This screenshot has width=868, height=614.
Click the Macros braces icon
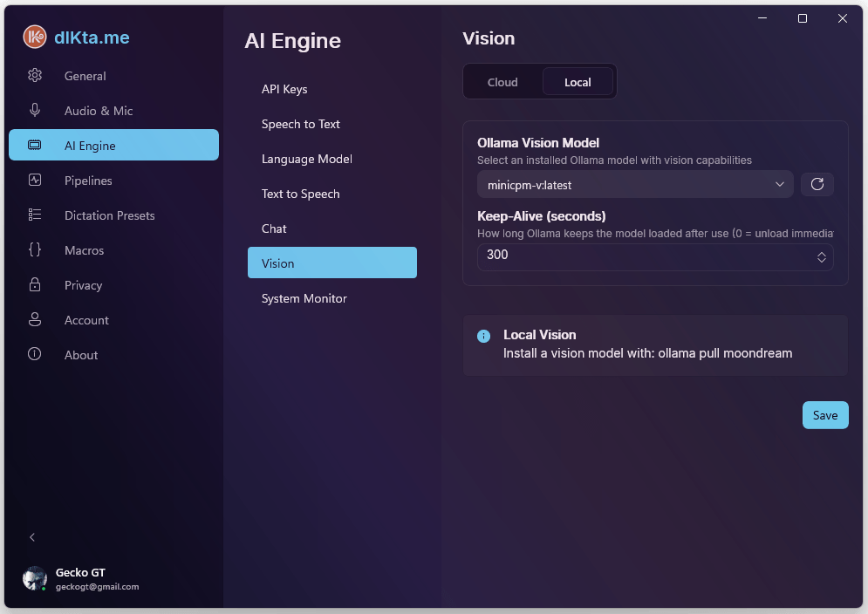click(x=35, y=249)
